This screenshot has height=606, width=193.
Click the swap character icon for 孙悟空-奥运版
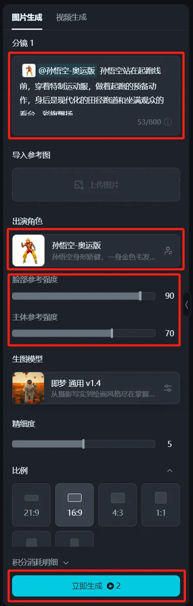[168, 251]
